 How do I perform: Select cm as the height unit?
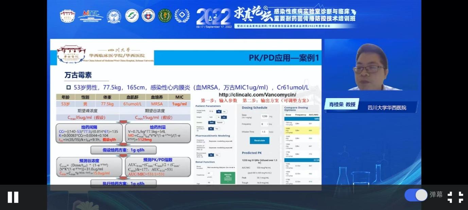click(224, 117)
